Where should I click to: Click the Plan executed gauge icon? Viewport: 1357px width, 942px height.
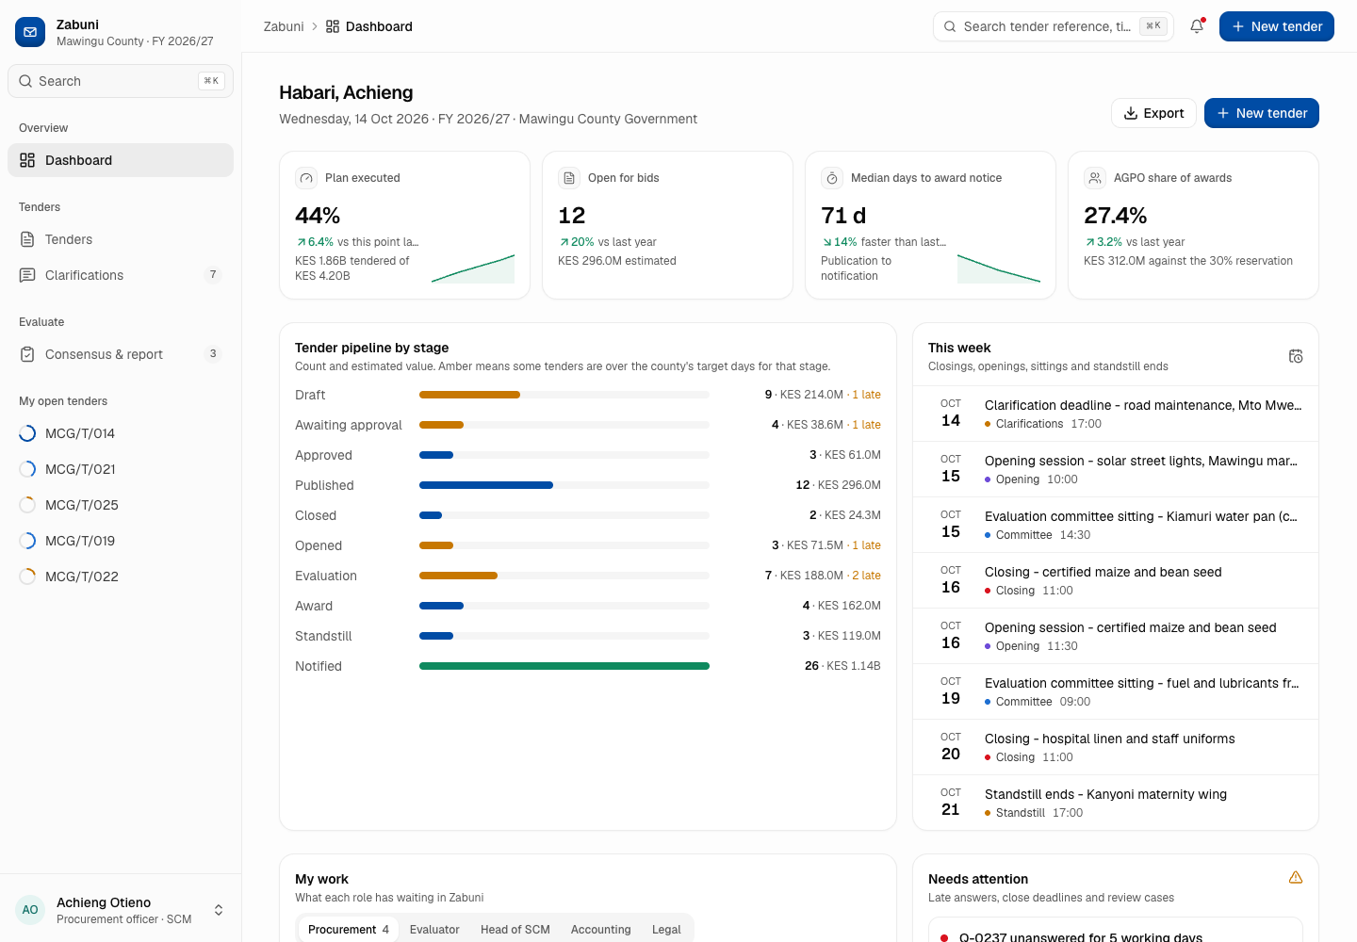tap(306, 178)
